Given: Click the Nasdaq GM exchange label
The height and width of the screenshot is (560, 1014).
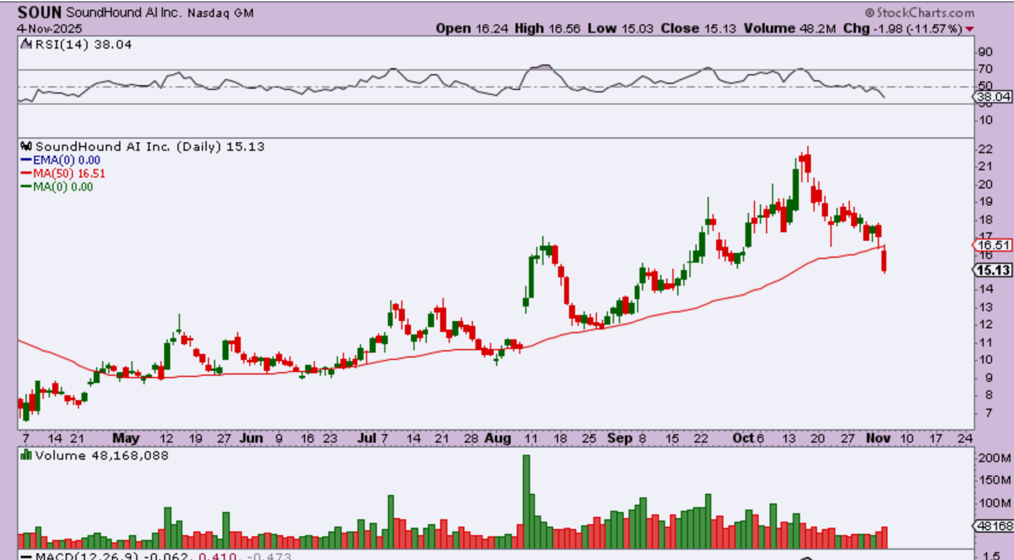Looking at the screenshot, I should (220, 13).
